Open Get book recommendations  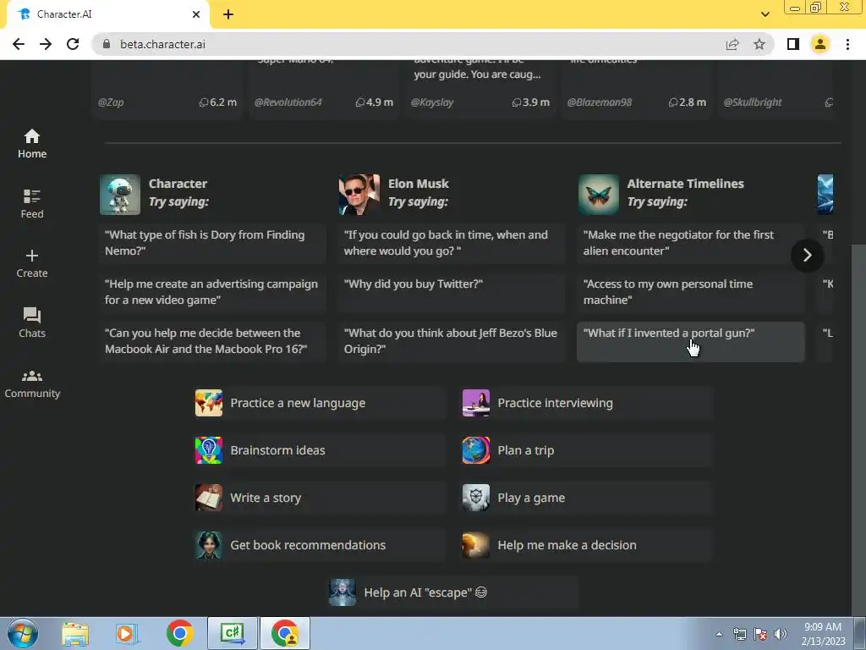click(320, 545)
